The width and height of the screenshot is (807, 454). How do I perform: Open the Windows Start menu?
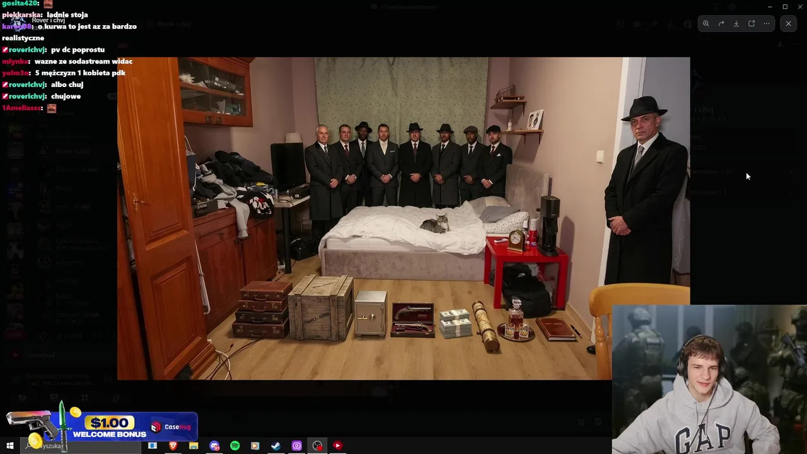[9, 446]
